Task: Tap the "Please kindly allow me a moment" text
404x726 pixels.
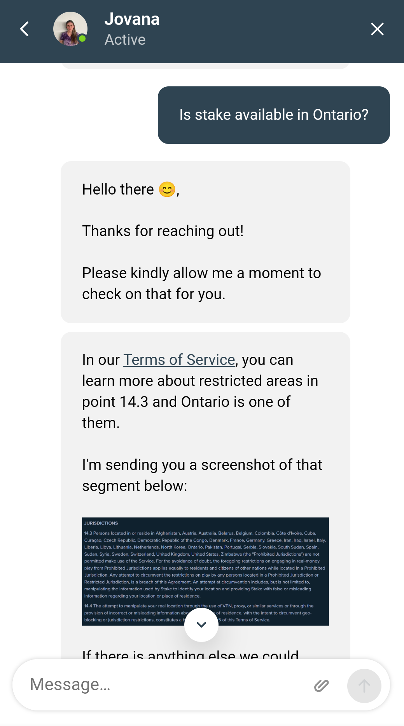Action: coord(201,273)
